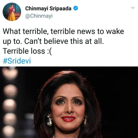The height and width of the screenshot is (138, 138).
Task: Click the 'Terrible loss :(' line
Action: 27,51
